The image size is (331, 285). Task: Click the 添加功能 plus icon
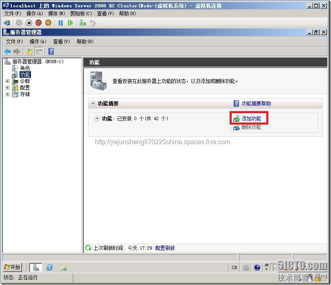(x=237, y=119)
